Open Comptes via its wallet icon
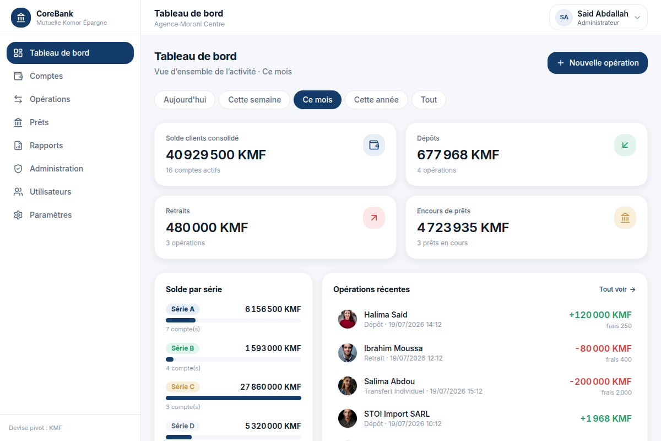The width and height of the screenshot is (661, 441). pyautogui.click(x=18, y=76)
